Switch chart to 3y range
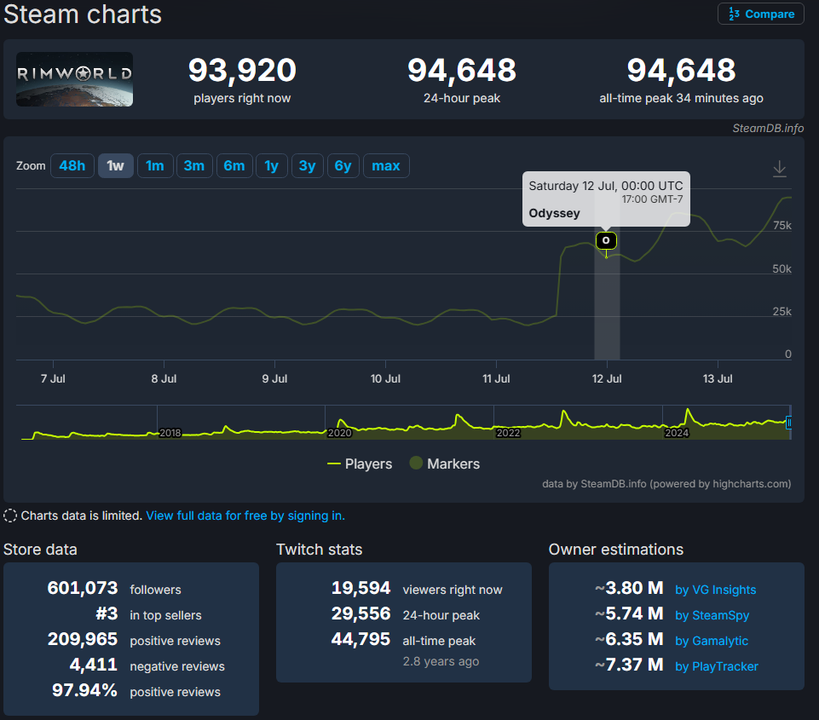The width and height of the screenshot is (819, 720). point(307,166)
